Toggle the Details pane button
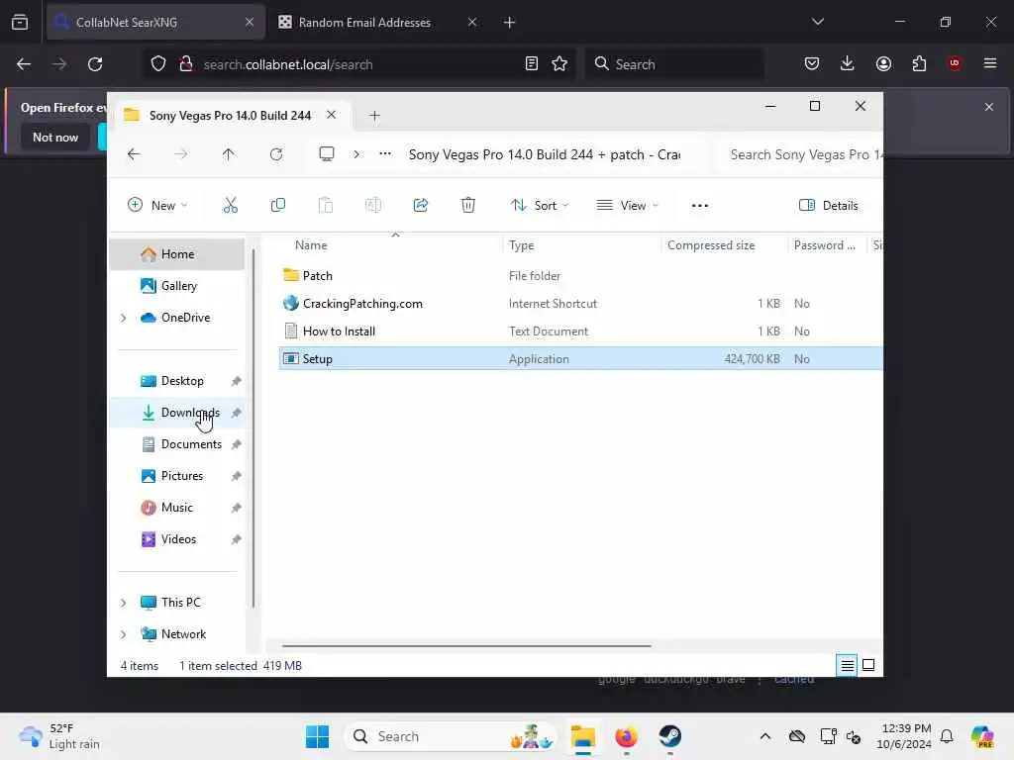This screenshot has width=1014, height=760. click(x=829, y=206)
